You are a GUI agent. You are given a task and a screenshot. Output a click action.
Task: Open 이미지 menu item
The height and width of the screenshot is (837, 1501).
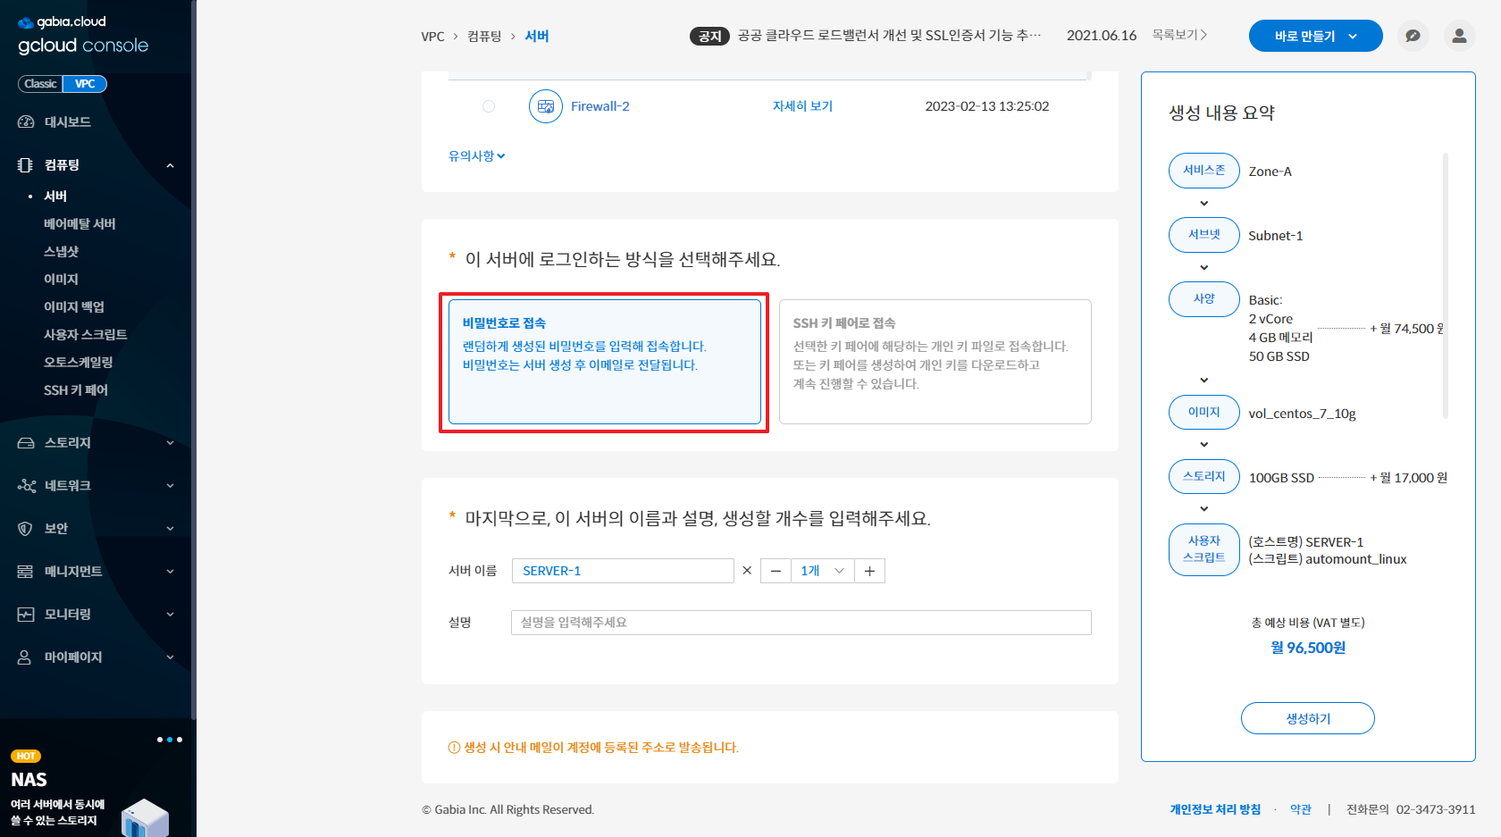(62, 279)
